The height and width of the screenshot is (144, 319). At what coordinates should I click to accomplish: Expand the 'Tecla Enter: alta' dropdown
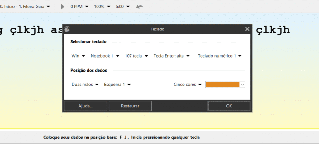[172, 56]
